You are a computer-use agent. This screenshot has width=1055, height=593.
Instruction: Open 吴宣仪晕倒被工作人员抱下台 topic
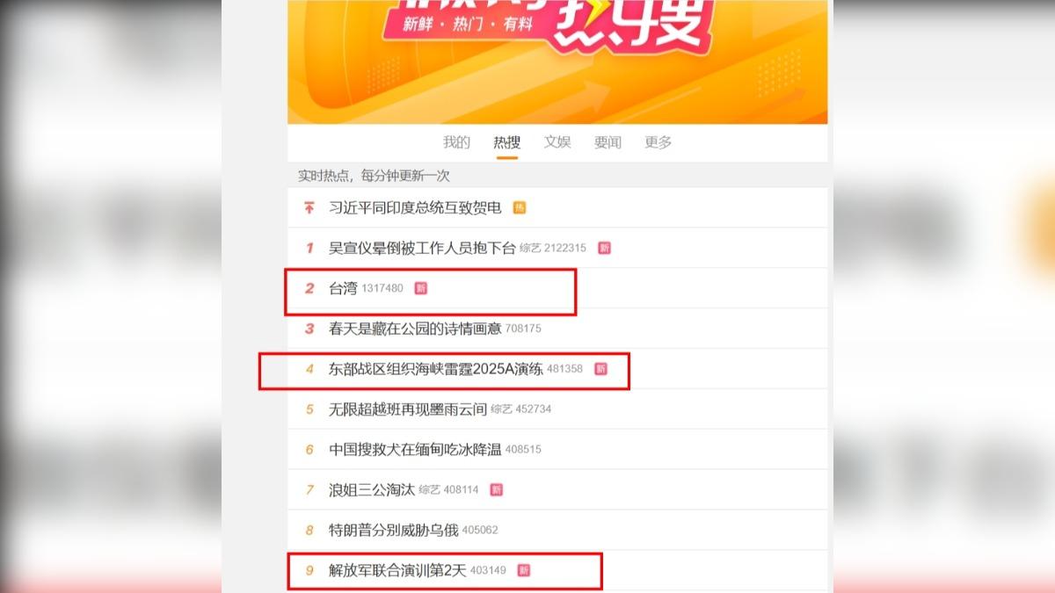pyautogui.click(x=422, y=249)
